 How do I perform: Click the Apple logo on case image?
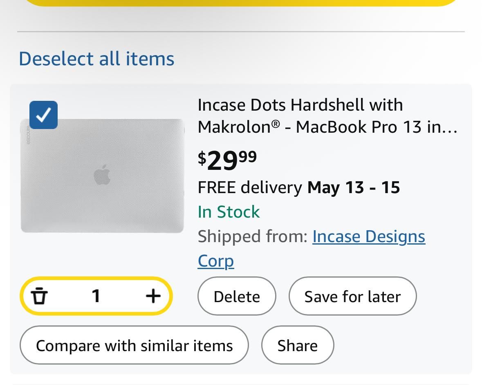(x=102, y=174)
